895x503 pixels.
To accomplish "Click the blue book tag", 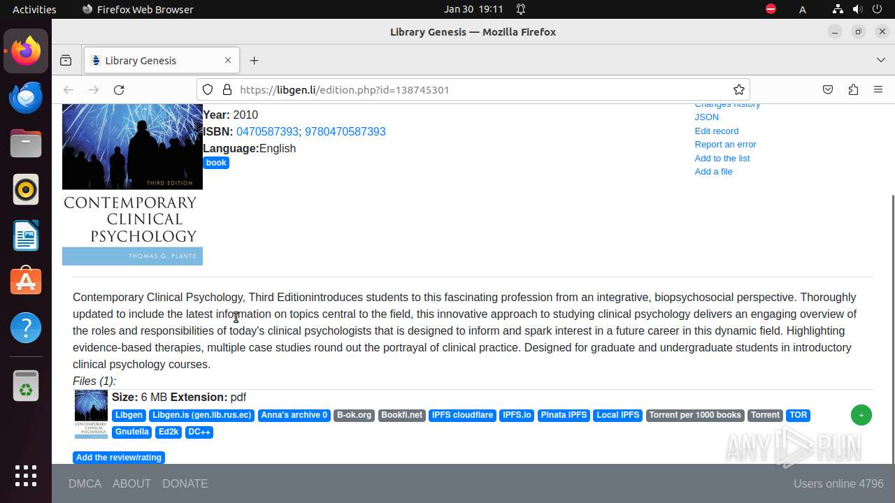I will [216, 163].
